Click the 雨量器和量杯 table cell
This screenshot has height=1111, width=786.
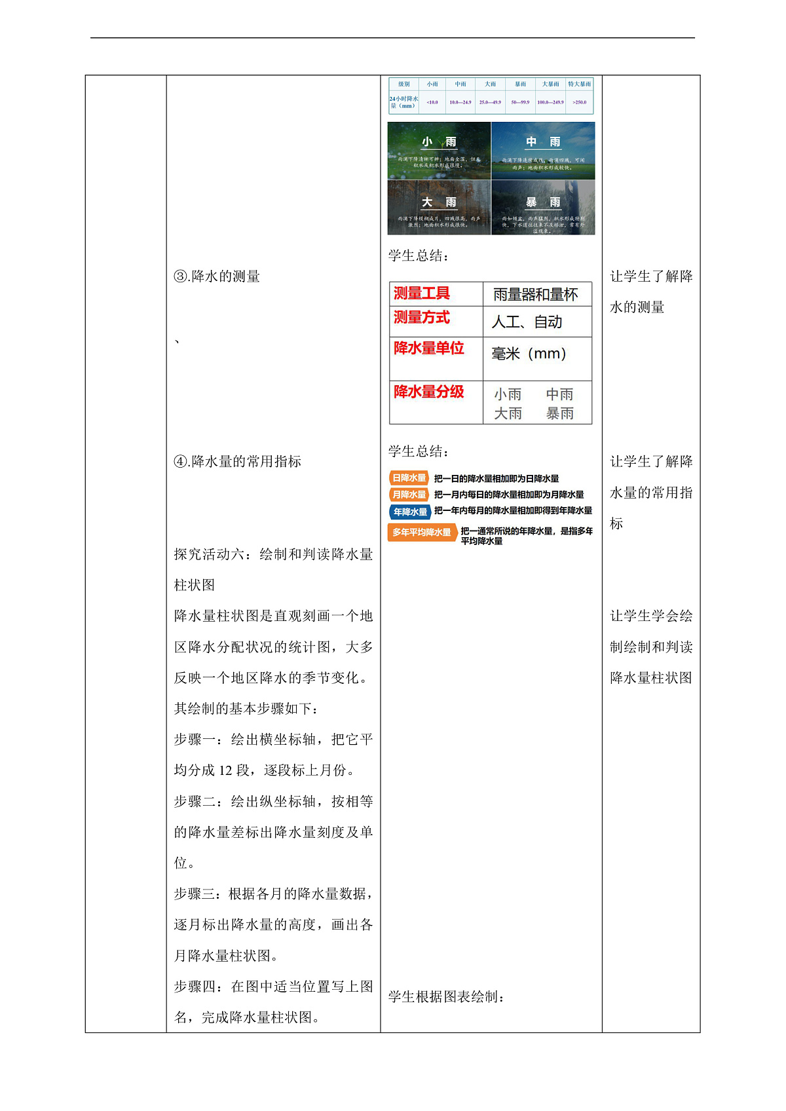pos(536,295)
